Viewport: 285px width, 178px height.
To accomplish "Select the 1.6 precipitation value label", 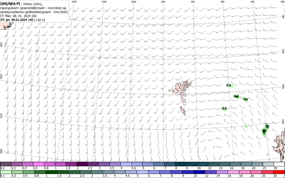I will (264, 131).
